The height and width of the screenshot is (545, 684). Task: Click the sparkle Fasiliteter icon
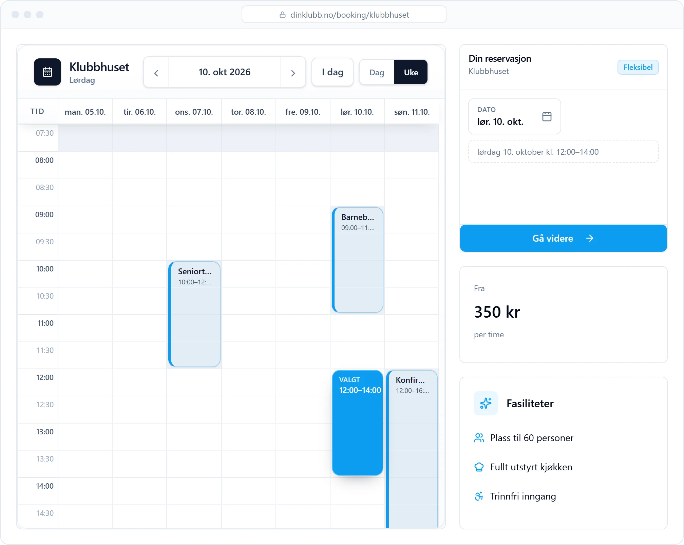pos(486,403)
